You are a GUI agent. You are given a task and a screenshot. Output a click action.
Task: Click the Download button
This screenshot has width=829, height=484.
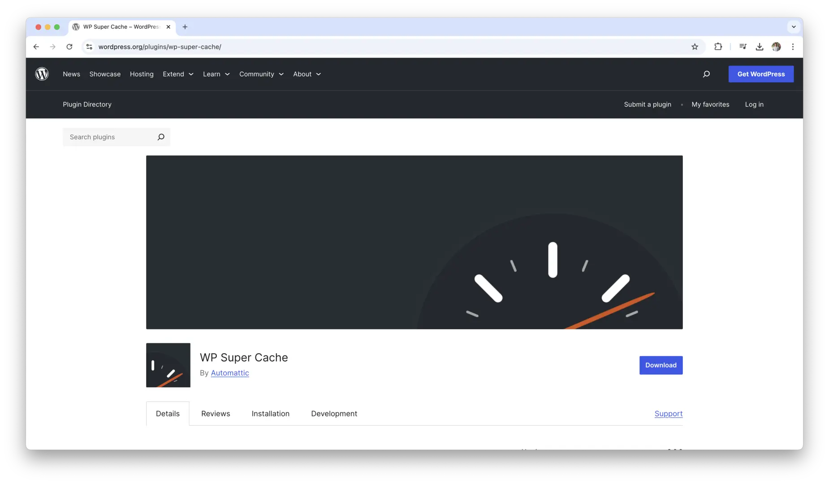[x=661, y=365]
